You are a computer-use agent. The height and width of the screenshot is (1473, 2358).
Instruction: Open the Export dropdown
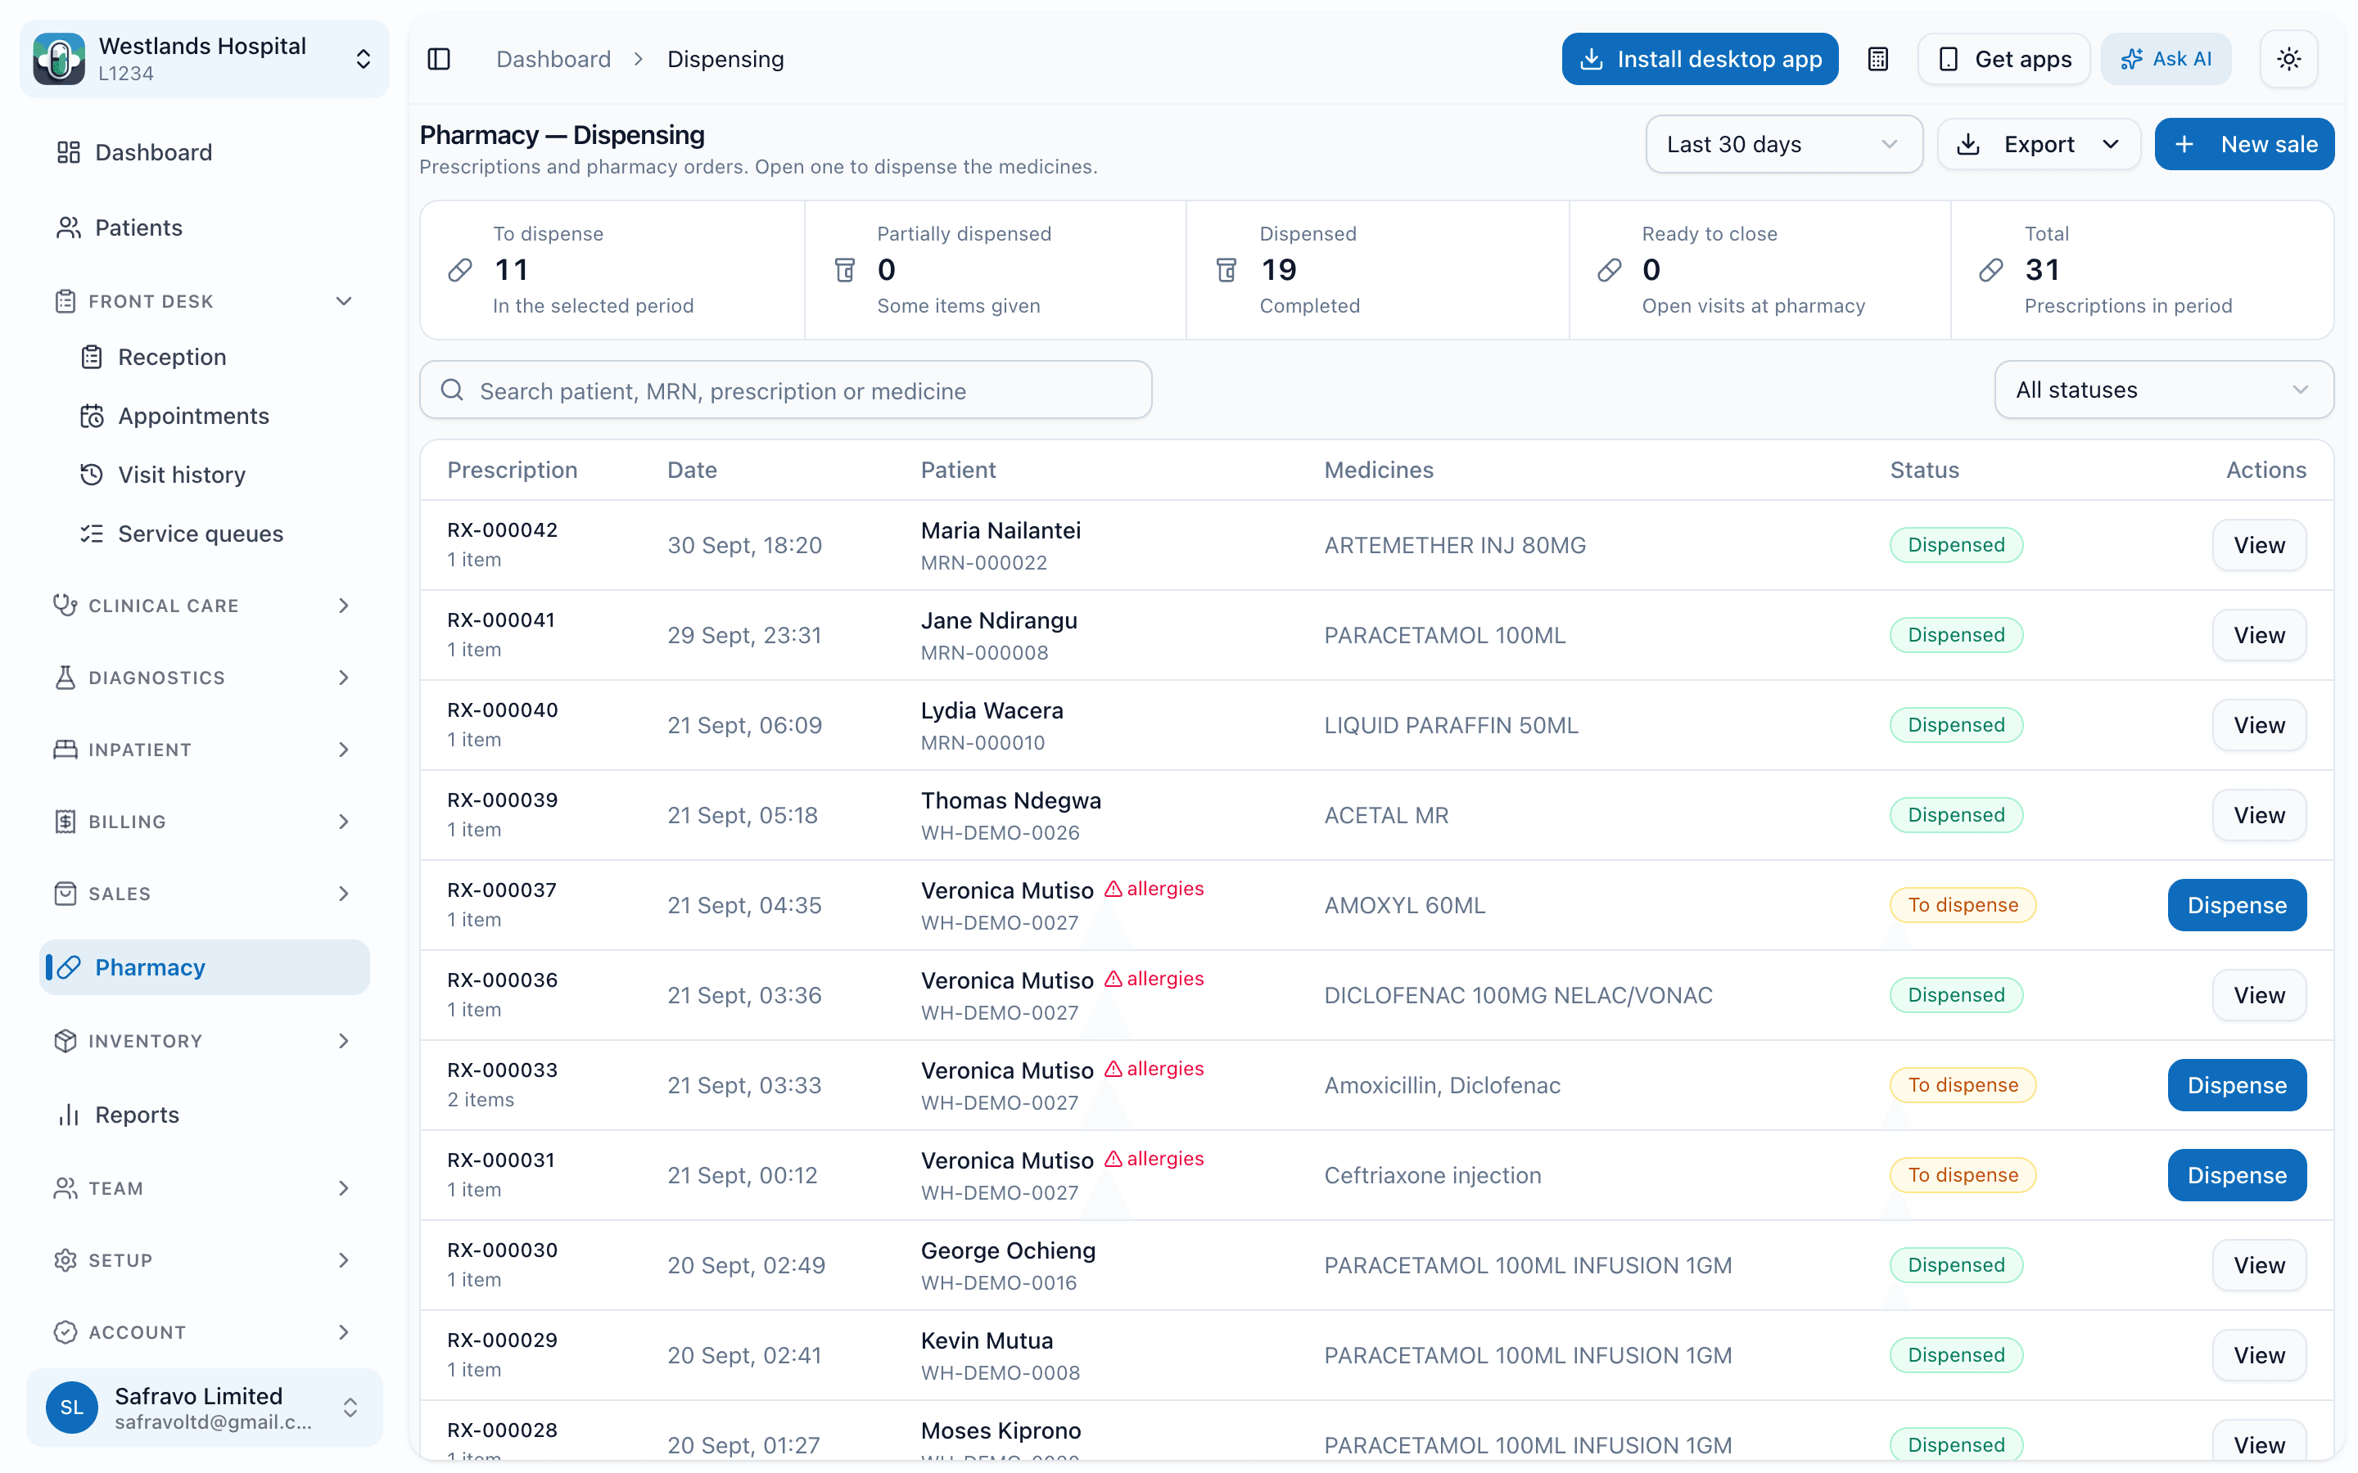pyautogui.click(x=2039, y=144)
